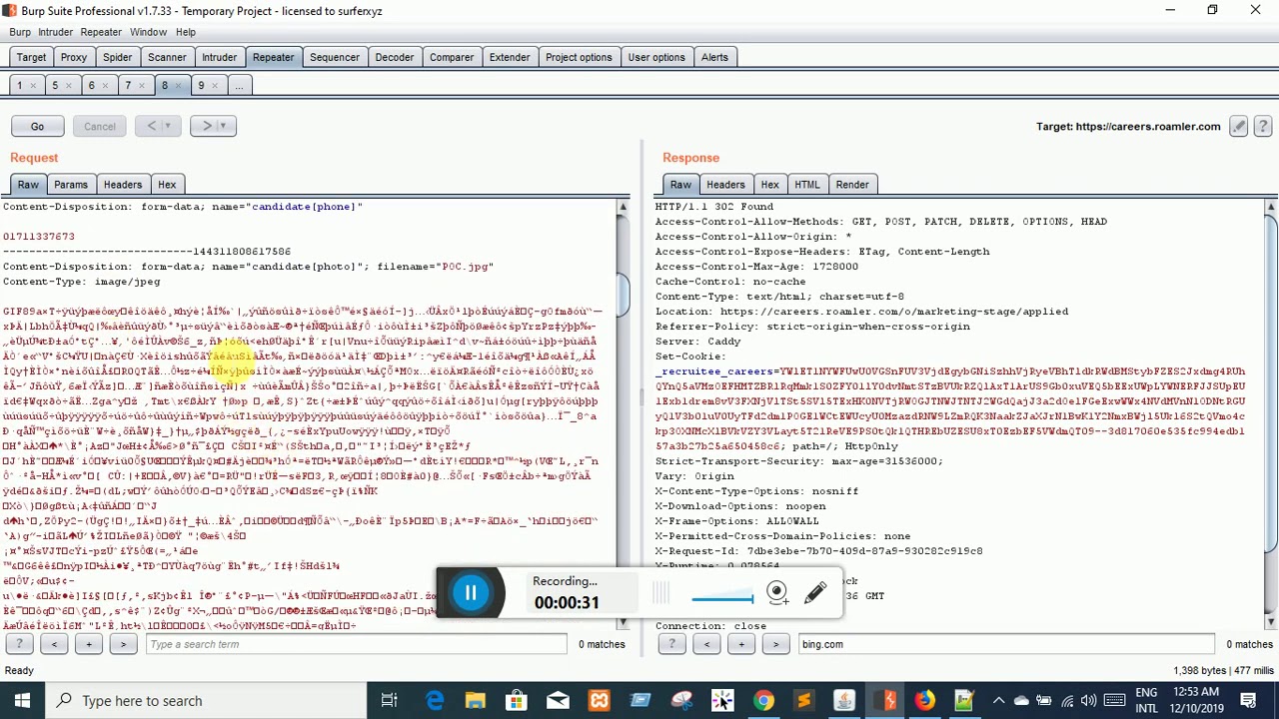Show request Headers view

coord(123,185)
